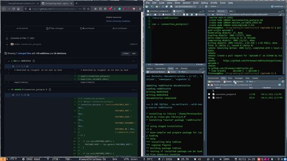Open the Tools menu
The width and height of the screenshot is (287, 161).
(x=222, y=3)
